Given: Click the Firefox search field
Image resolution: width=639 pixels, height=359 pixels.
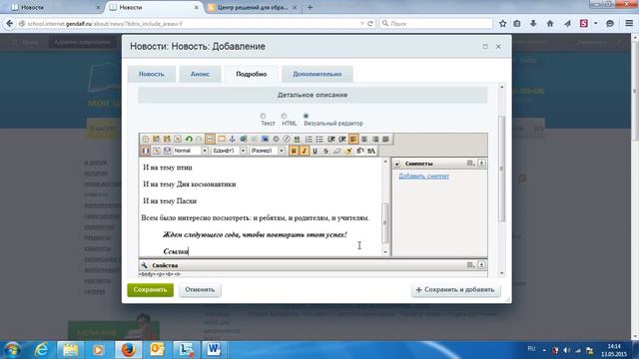Looking at the screenshot, I should coord(435,24).
